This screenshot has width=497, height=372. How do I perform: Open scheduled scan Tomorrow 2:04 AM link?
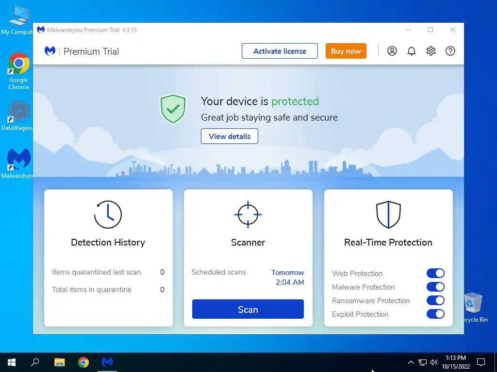[x=287, y=278]
